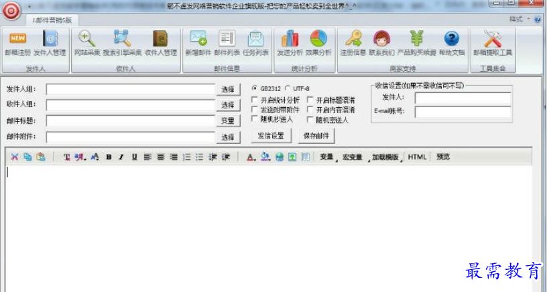Screen dimensions: 547x292
Task: Open 发信设置 send settings
Action: [x=271, y=135]
